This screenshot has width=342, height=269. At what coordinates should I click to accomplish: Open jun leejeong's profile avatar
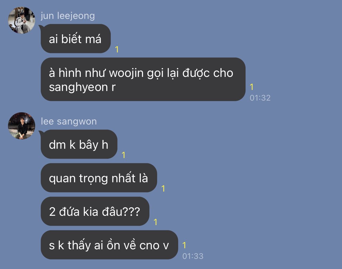coord(22,20)
